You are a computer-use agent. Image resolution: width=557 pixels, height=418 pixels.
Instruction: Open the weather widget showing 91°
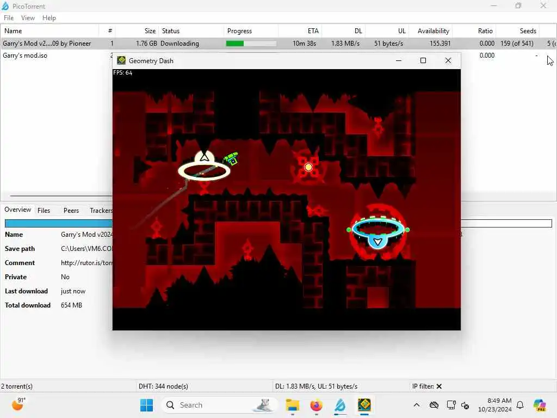18,404
